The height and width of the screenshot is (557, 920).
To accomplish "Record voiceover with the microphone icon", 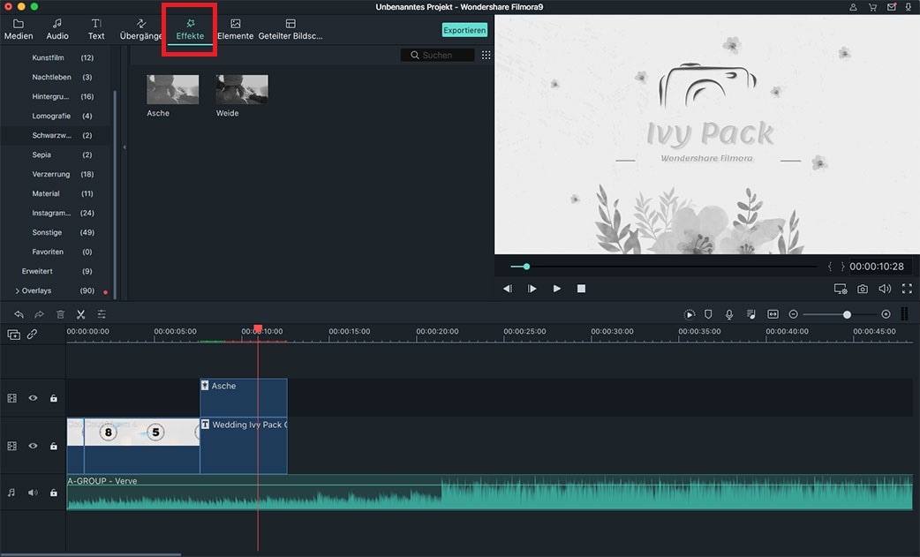I will point(729,314).
